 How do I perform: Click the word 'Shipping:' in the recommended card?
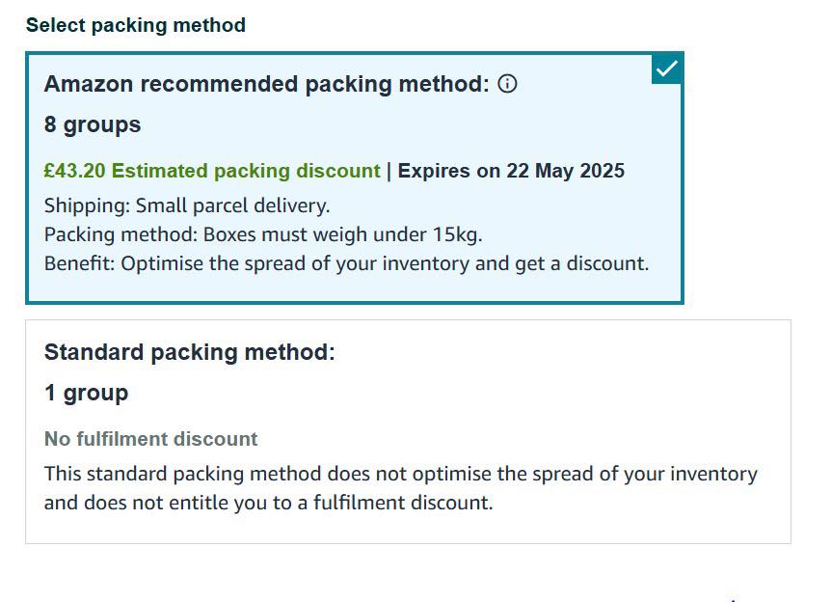(87, 205)
